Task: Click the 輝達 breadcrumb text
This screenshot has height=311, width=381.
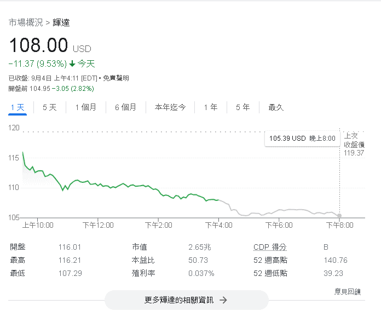Action: tap(61, 22)
